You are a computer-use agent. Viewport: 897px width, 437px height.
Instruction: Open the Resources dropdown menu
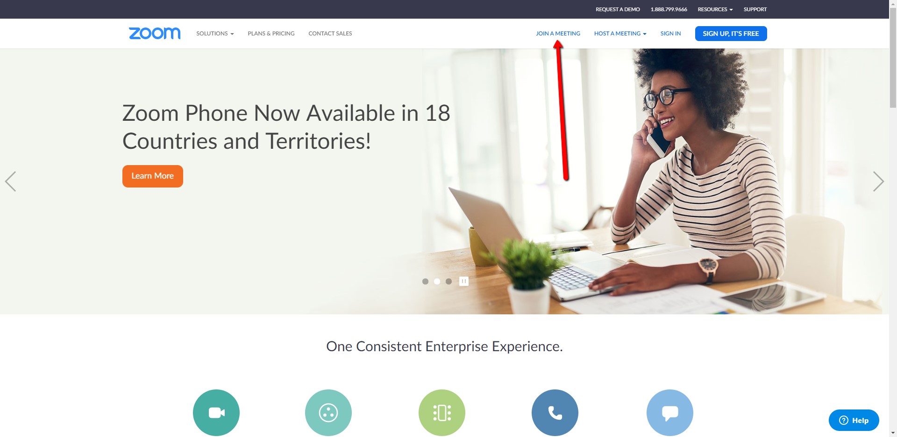point(715,9)
